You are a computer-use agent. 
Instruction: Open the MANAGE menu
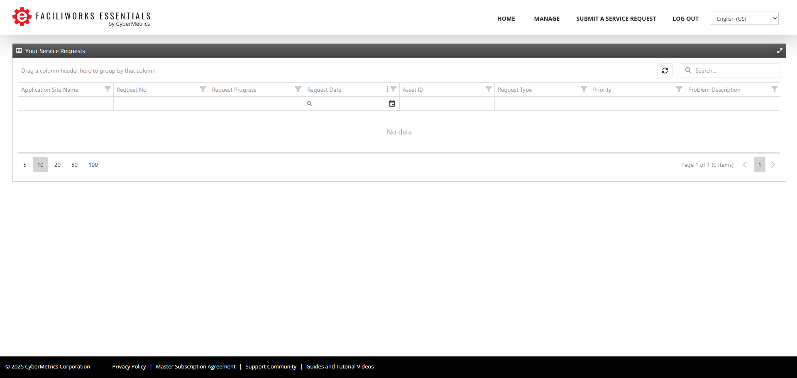tap(547, 19)
